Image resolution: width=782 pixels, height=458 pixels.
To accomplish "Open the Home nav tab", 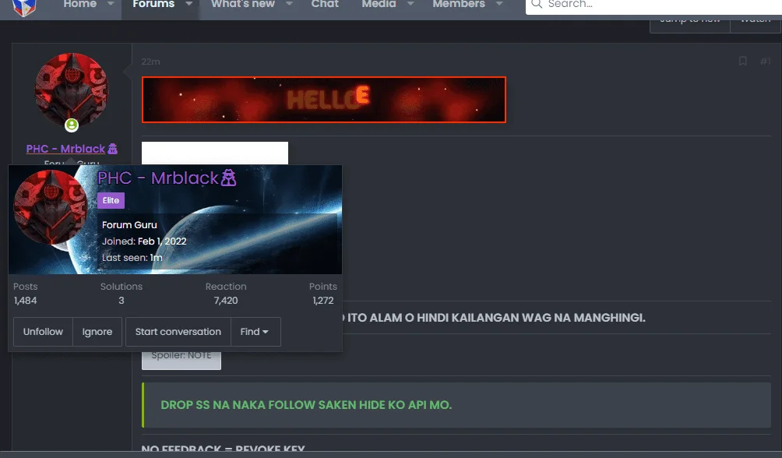I will click(79, 5).
